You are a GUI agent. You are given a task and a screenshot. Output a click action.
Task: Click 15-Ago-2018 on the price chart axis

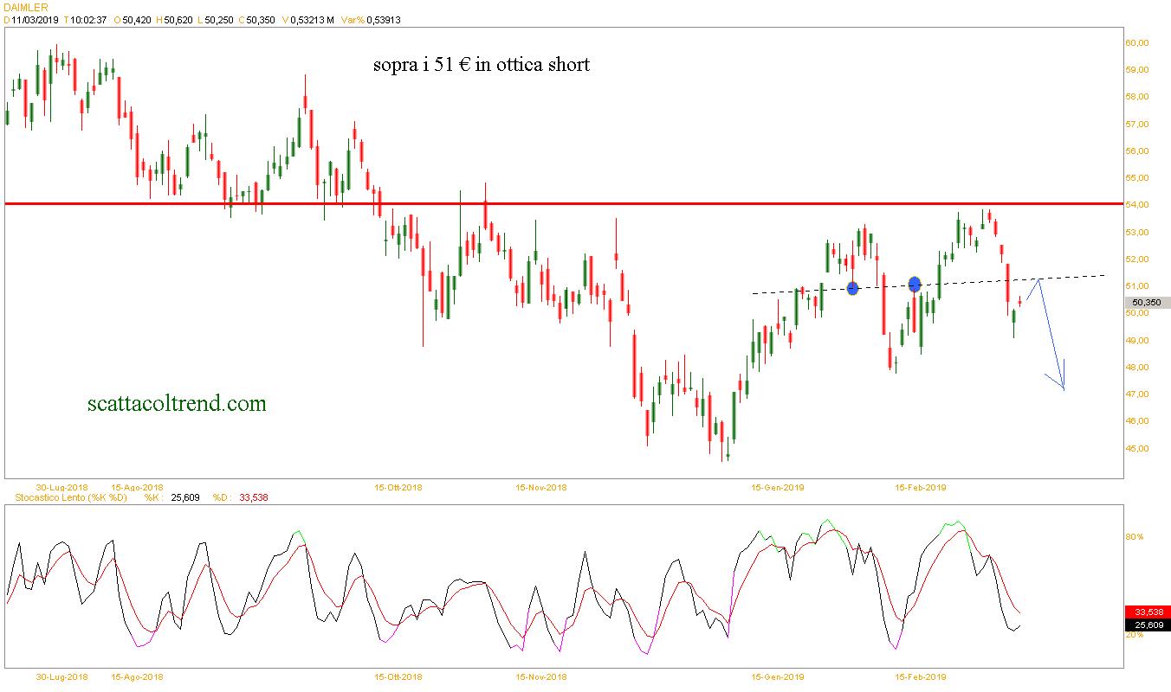138,487
